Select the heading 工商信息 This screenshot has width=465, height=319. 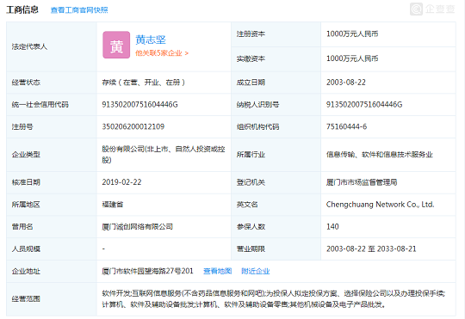tap(22, 9)
